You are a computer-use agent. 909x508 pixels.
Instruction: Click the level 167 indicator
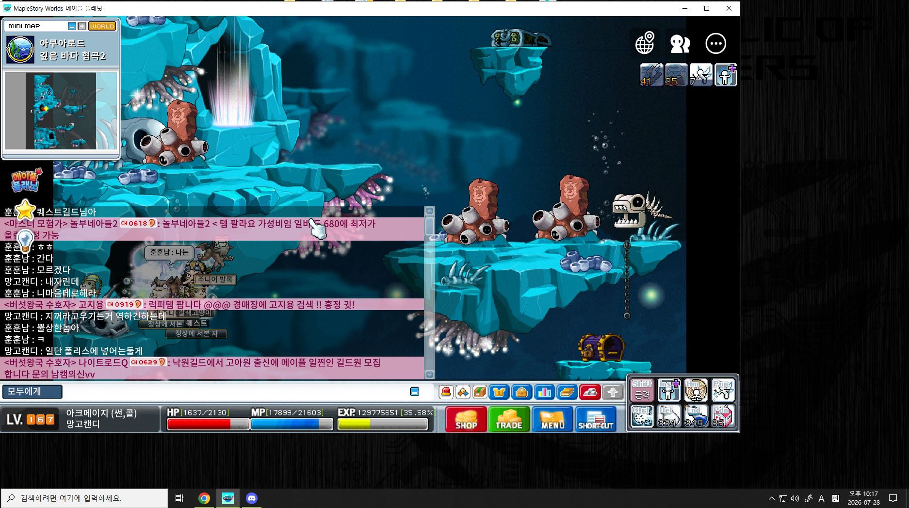(x=30, y=419)
